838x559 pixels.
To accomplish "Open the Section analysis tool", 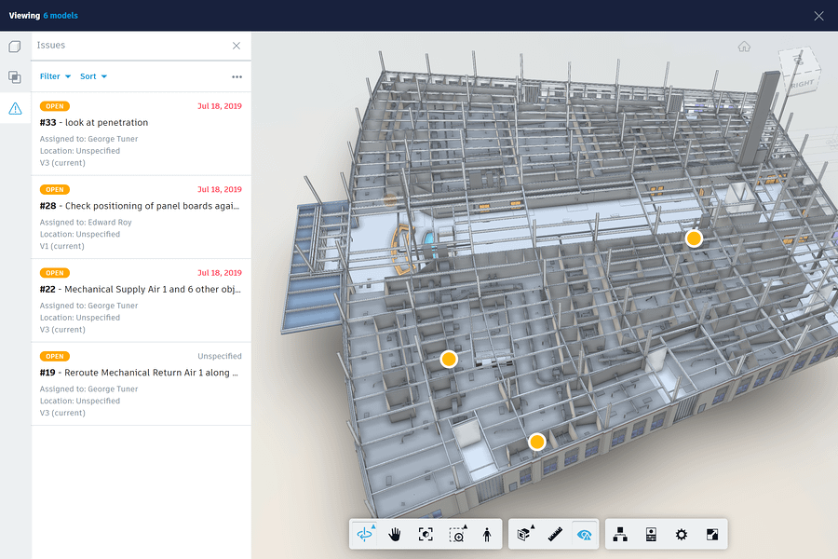I will click(x=525, y=534).
